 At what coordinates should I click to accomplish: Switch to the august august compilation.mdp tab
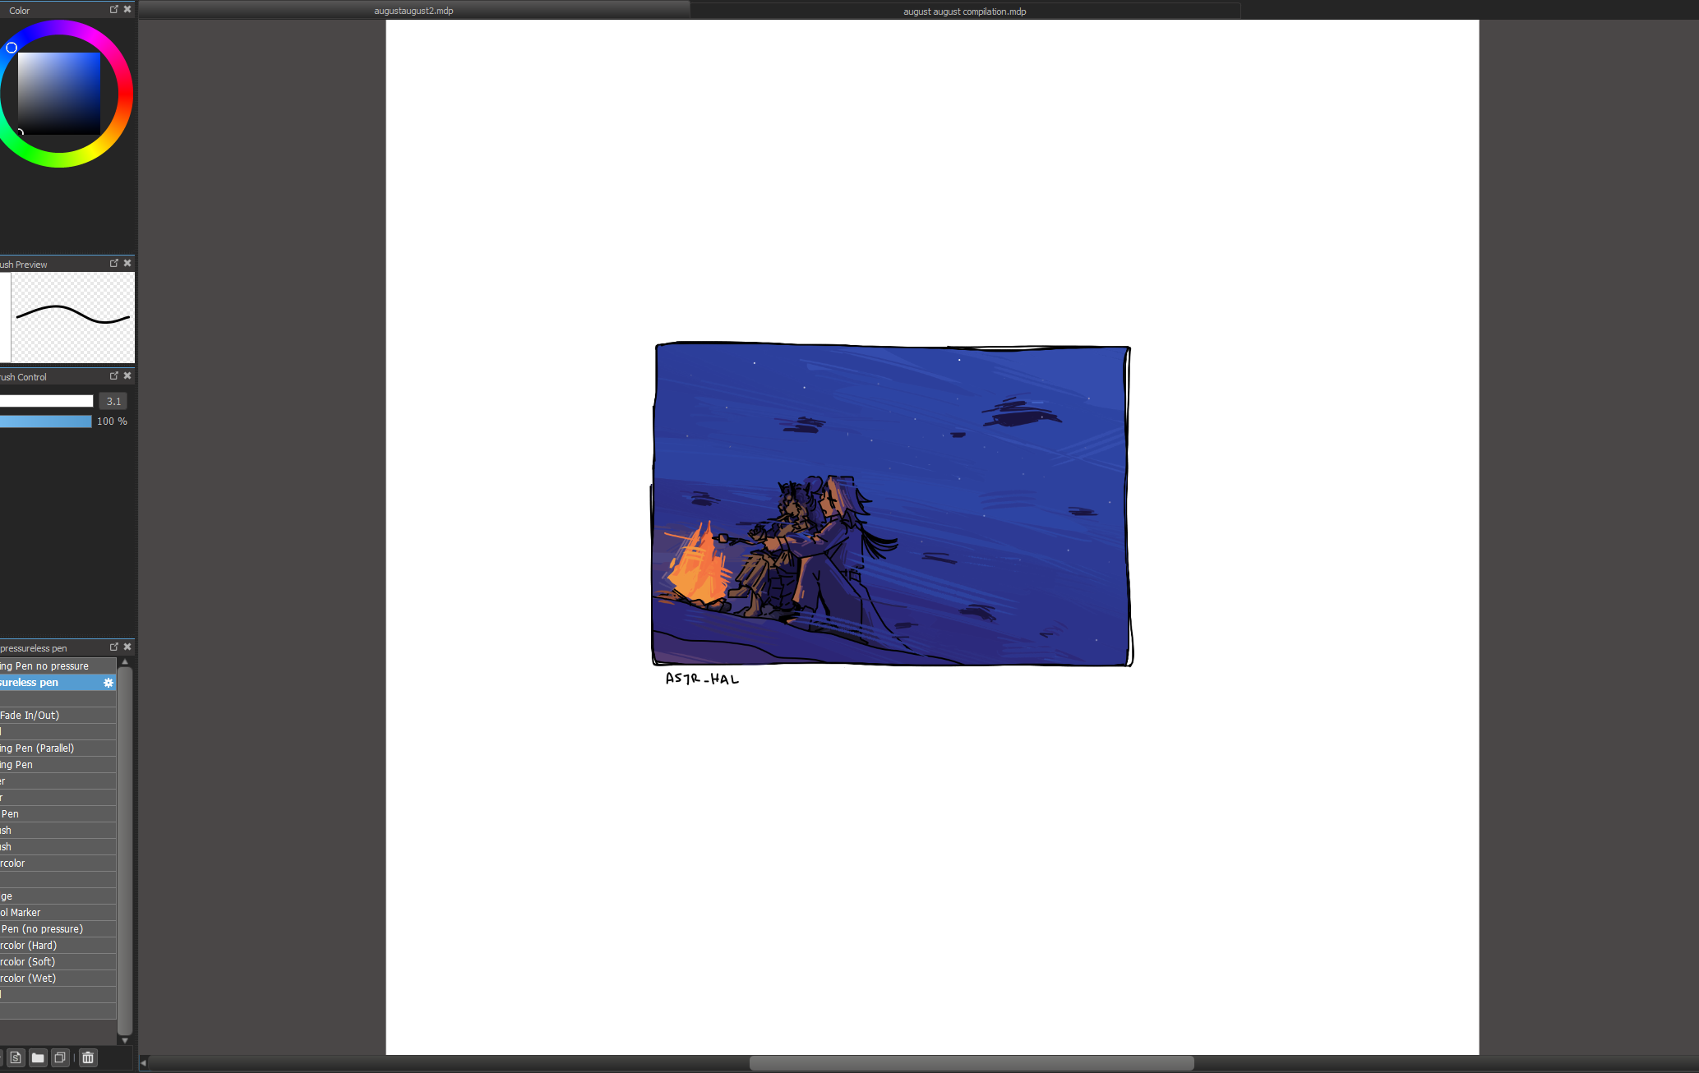[963, 11]
